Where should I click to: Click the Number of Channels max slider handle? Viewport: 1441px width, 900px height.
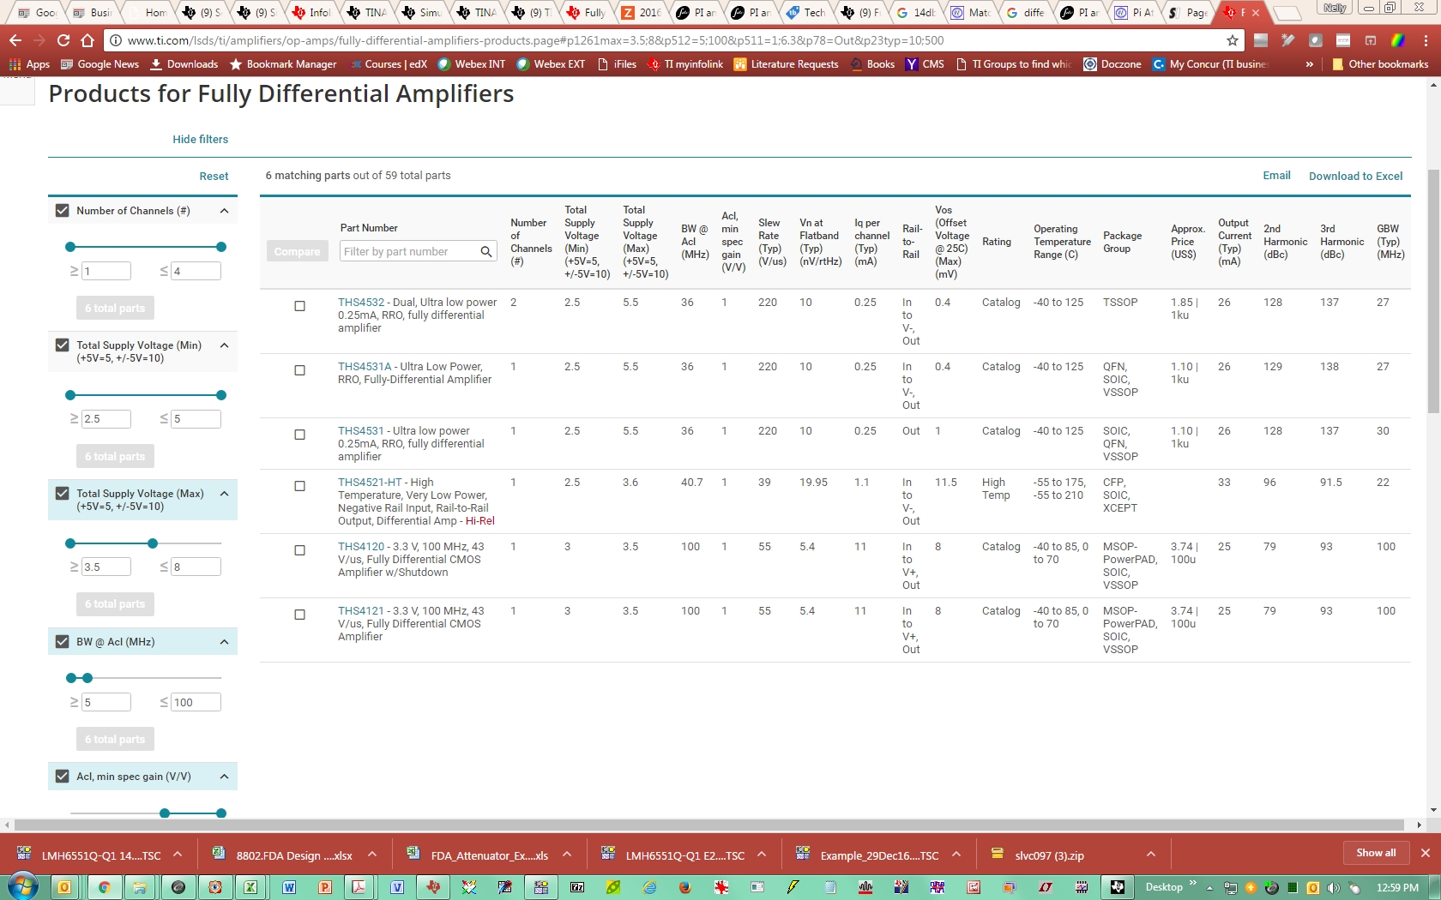coord(221,247)
